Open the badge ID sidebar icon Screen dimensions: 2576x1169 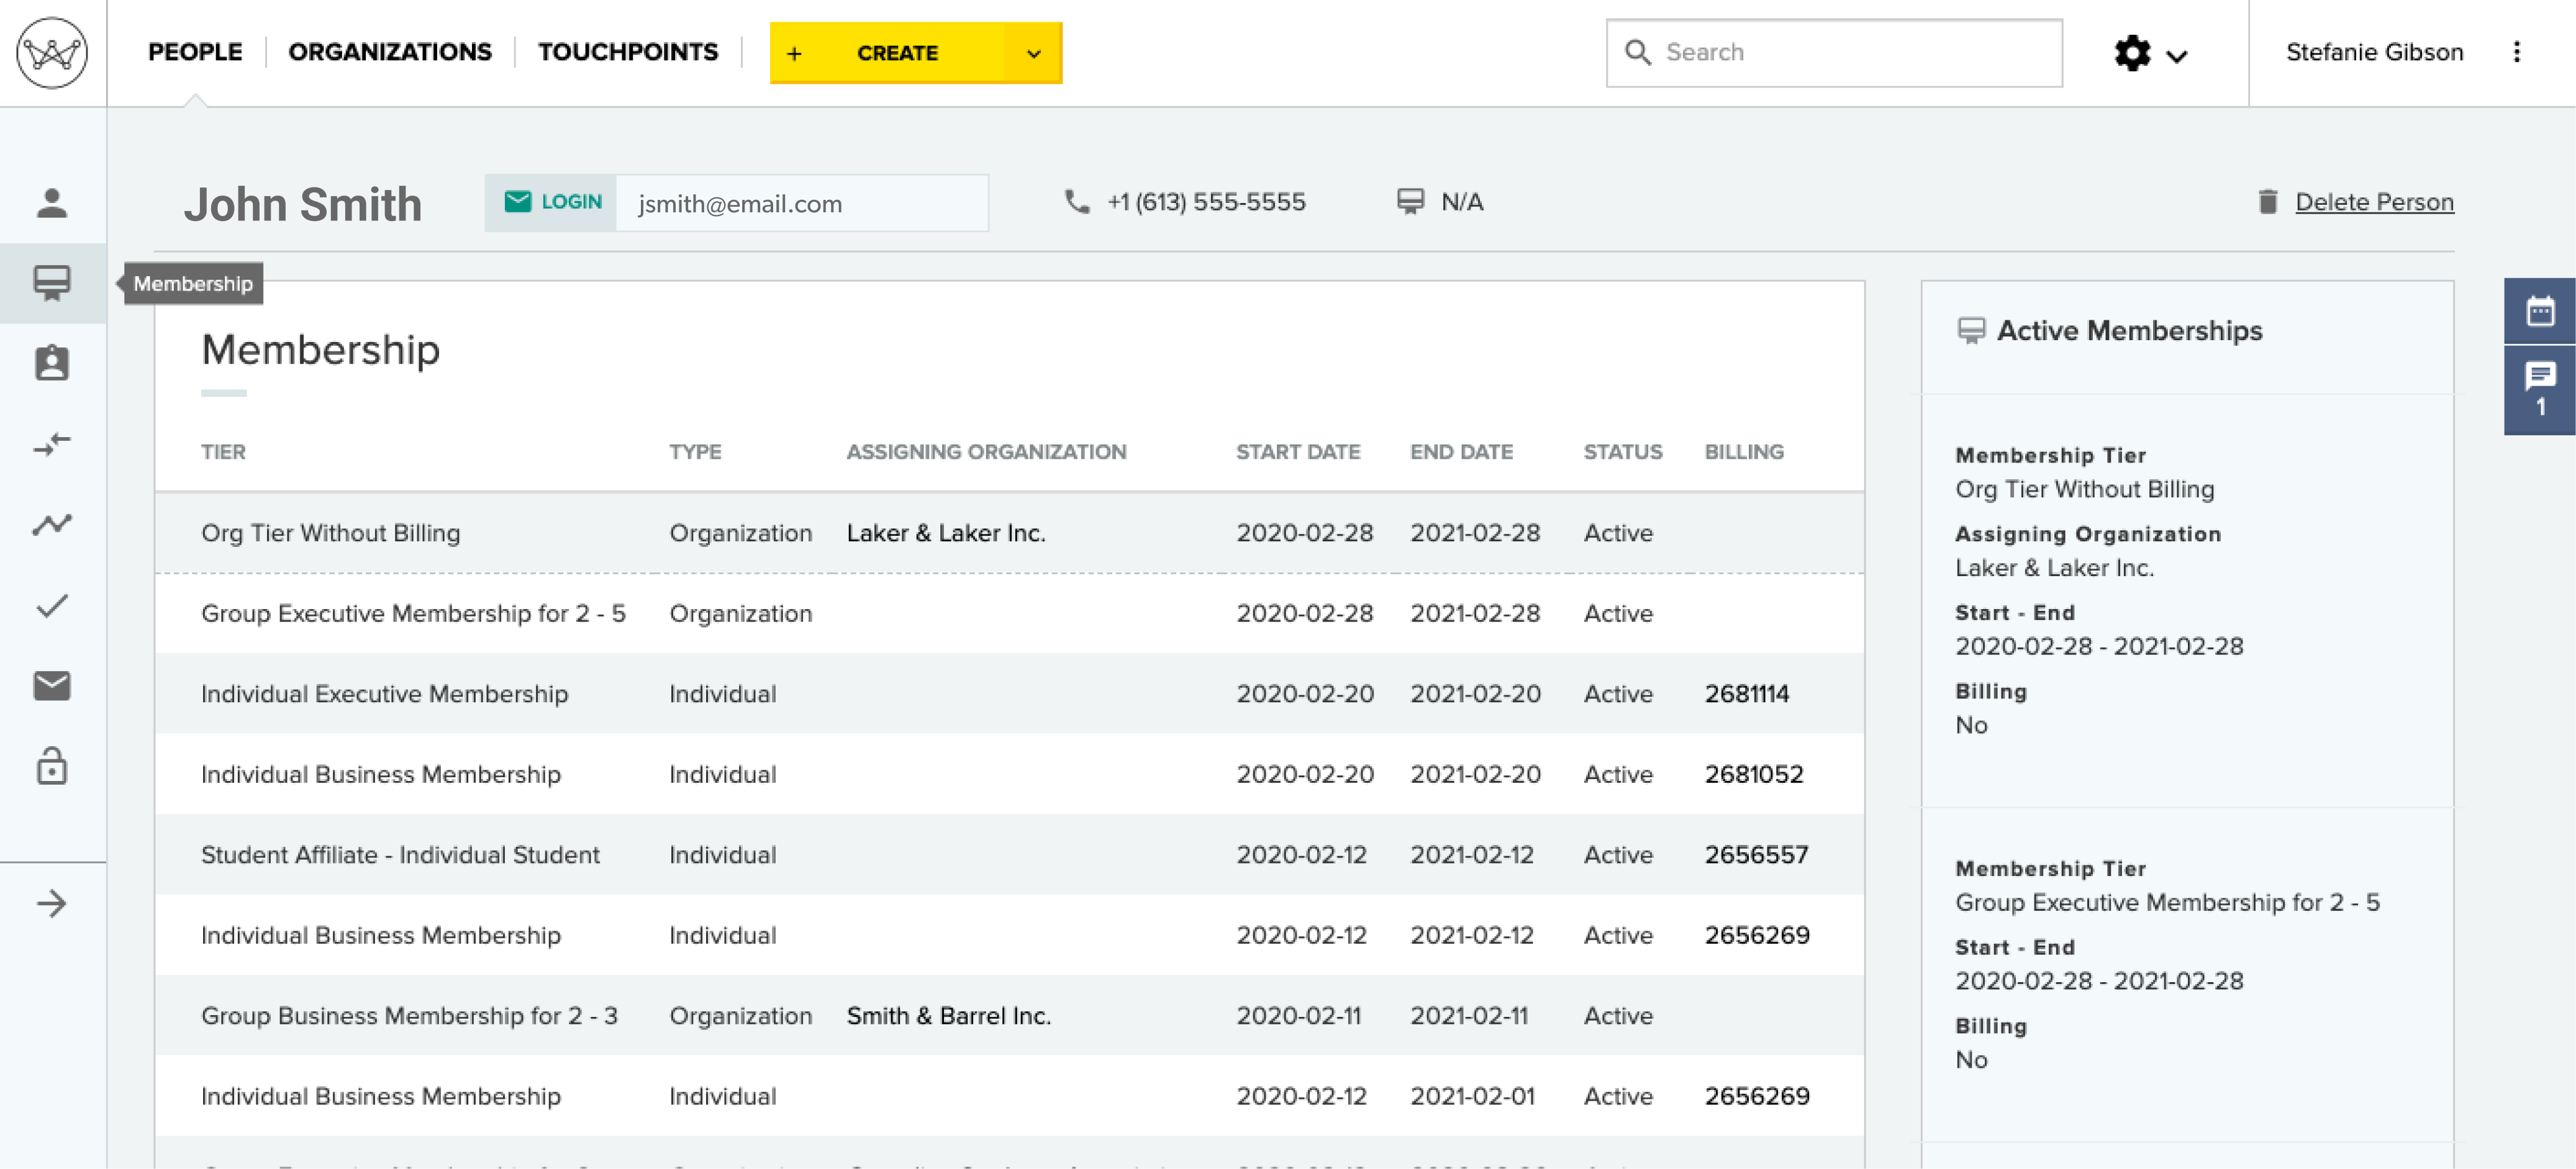[x=52, y=363]
